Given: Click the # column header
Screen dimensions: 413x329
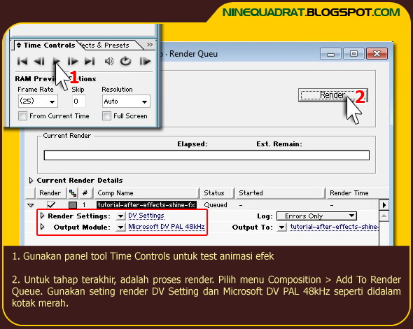Looking at the screenshot, I should coord(85,193).
